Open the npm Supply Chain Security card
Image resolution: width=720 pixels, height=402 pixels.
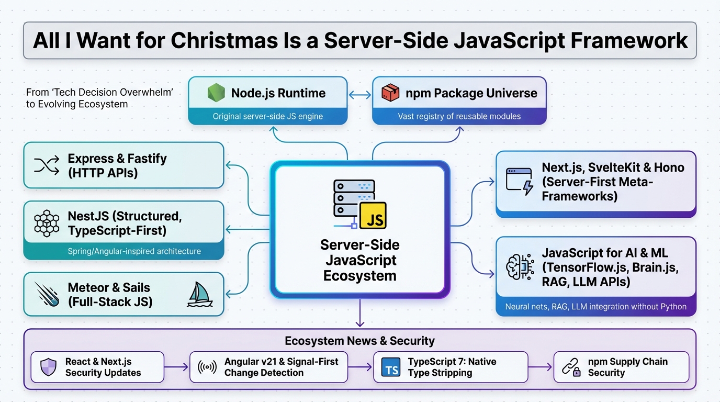tap(621, 367)
